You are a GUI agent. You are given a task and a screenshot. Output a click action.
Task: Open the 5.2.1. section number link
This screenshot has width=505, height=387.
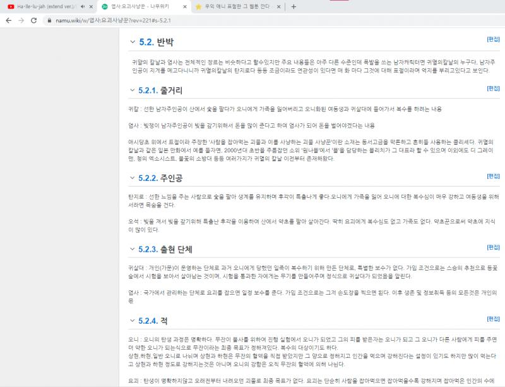(148, 90)
